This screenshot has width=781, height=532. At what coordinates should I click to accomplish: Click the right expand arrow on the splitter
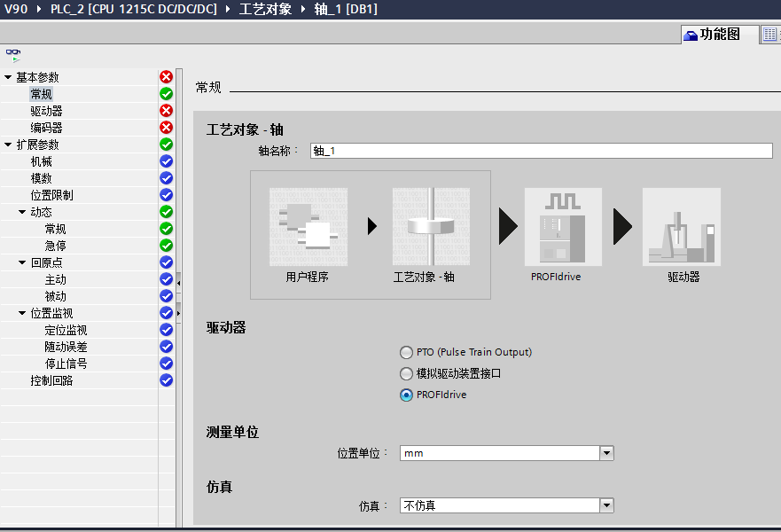click(x=178, y=313)
